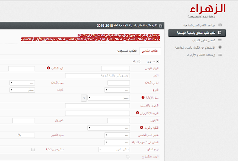Screen dimensions: 238x161
Task: Check the سكن بدون تغذية checkbox
Action: tap(33, 149)
